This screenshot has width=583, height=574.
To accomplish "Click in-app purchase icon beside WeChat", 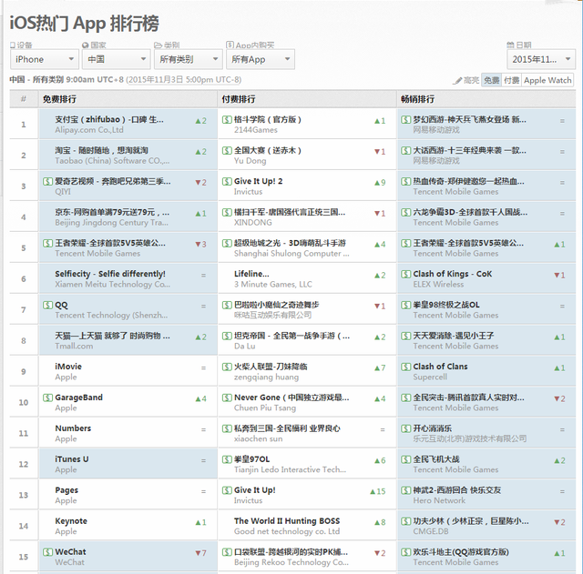I will pyautogui.click(x=47, y=552).
